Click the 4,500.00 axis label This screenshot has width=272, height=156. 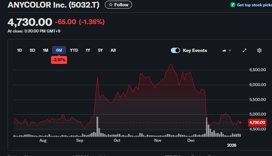click(258, 129)
